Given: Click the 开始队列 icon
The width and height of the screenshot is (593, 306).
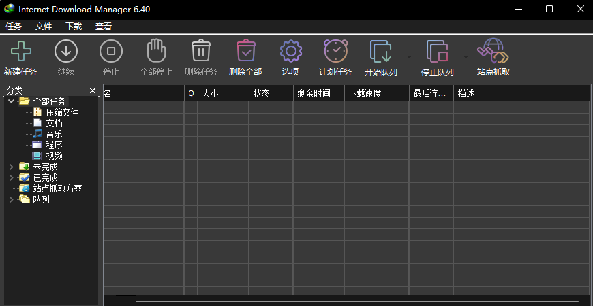Looking at the screenshot, I should click(380, 51).
